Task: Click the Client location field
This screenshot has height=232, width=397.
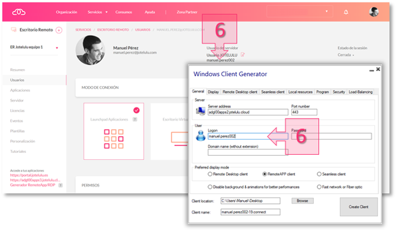Action: coord(250,201)
